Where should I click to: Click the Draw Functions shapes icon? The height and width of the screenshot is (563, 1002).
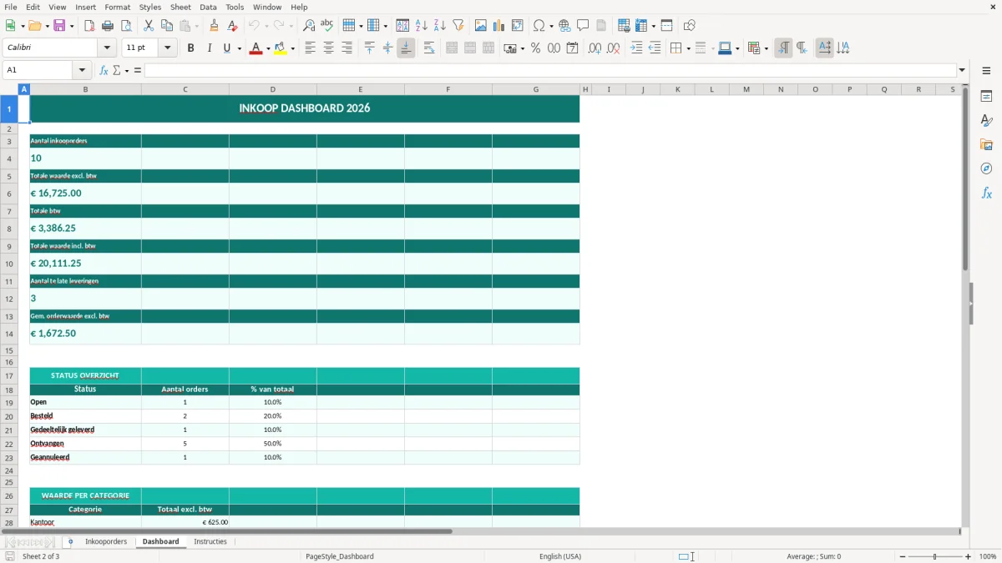pos(689,26)
